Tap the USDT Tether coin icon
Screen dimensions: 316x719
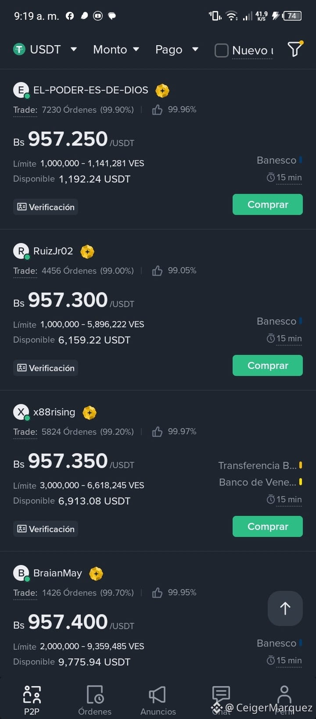[x=19, y=50]
